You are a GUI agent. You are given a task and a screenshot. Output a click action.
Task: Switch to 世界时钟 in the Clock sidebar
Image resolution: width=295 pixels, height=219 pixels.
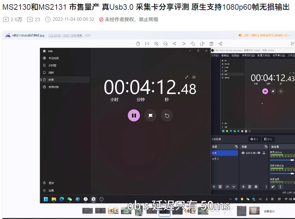click(54, 87)
